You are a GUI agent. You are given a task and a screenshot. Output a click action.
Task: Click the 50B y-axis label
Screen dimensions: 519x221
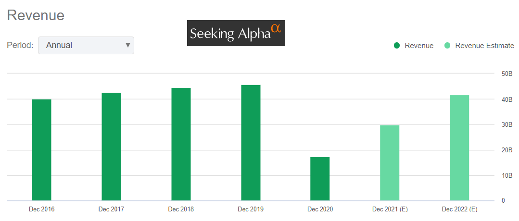pos(507,74)
